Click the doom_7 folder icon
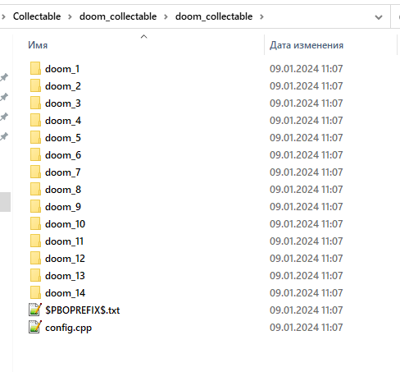 [x=35, y=172]
